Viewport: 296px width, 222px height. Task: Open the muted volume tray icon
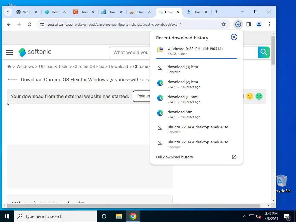click(x=259, y=216)
